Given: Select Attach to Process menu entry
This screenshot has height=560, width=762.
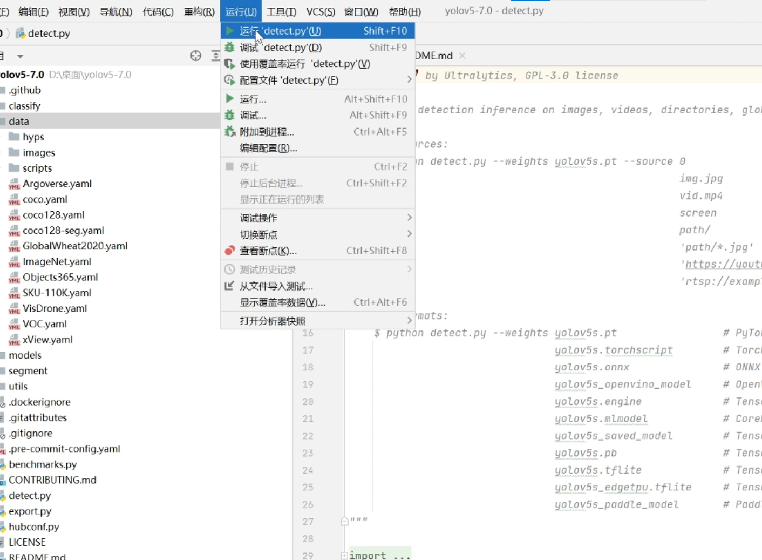Looking at the screenshot, I should click(x=318, y=132).
